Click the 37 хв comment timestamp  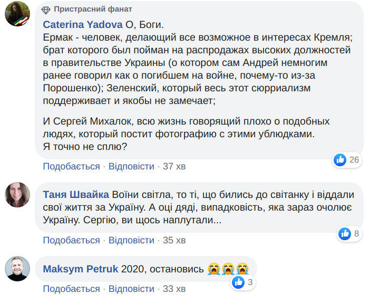point(174,166)
